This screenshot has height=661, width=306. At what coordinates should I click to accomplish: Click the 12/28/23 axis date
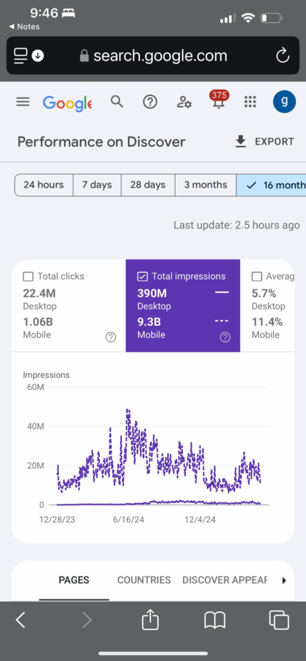point(57,520)
